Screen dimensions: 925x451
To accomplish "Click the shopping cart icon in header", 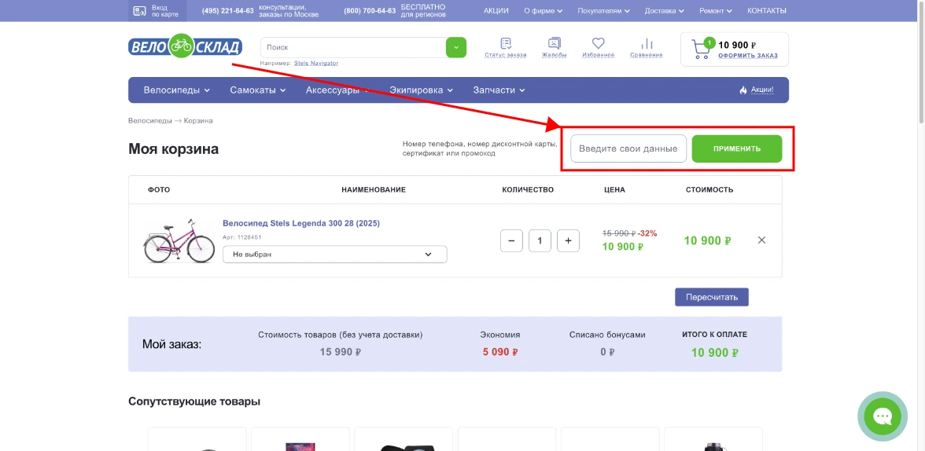I will click(x=701, y=50).
